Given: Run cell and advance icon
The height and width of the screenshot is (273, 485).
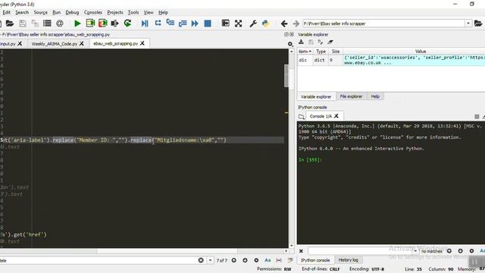Looking at the screenshot, I should [103, 24].
